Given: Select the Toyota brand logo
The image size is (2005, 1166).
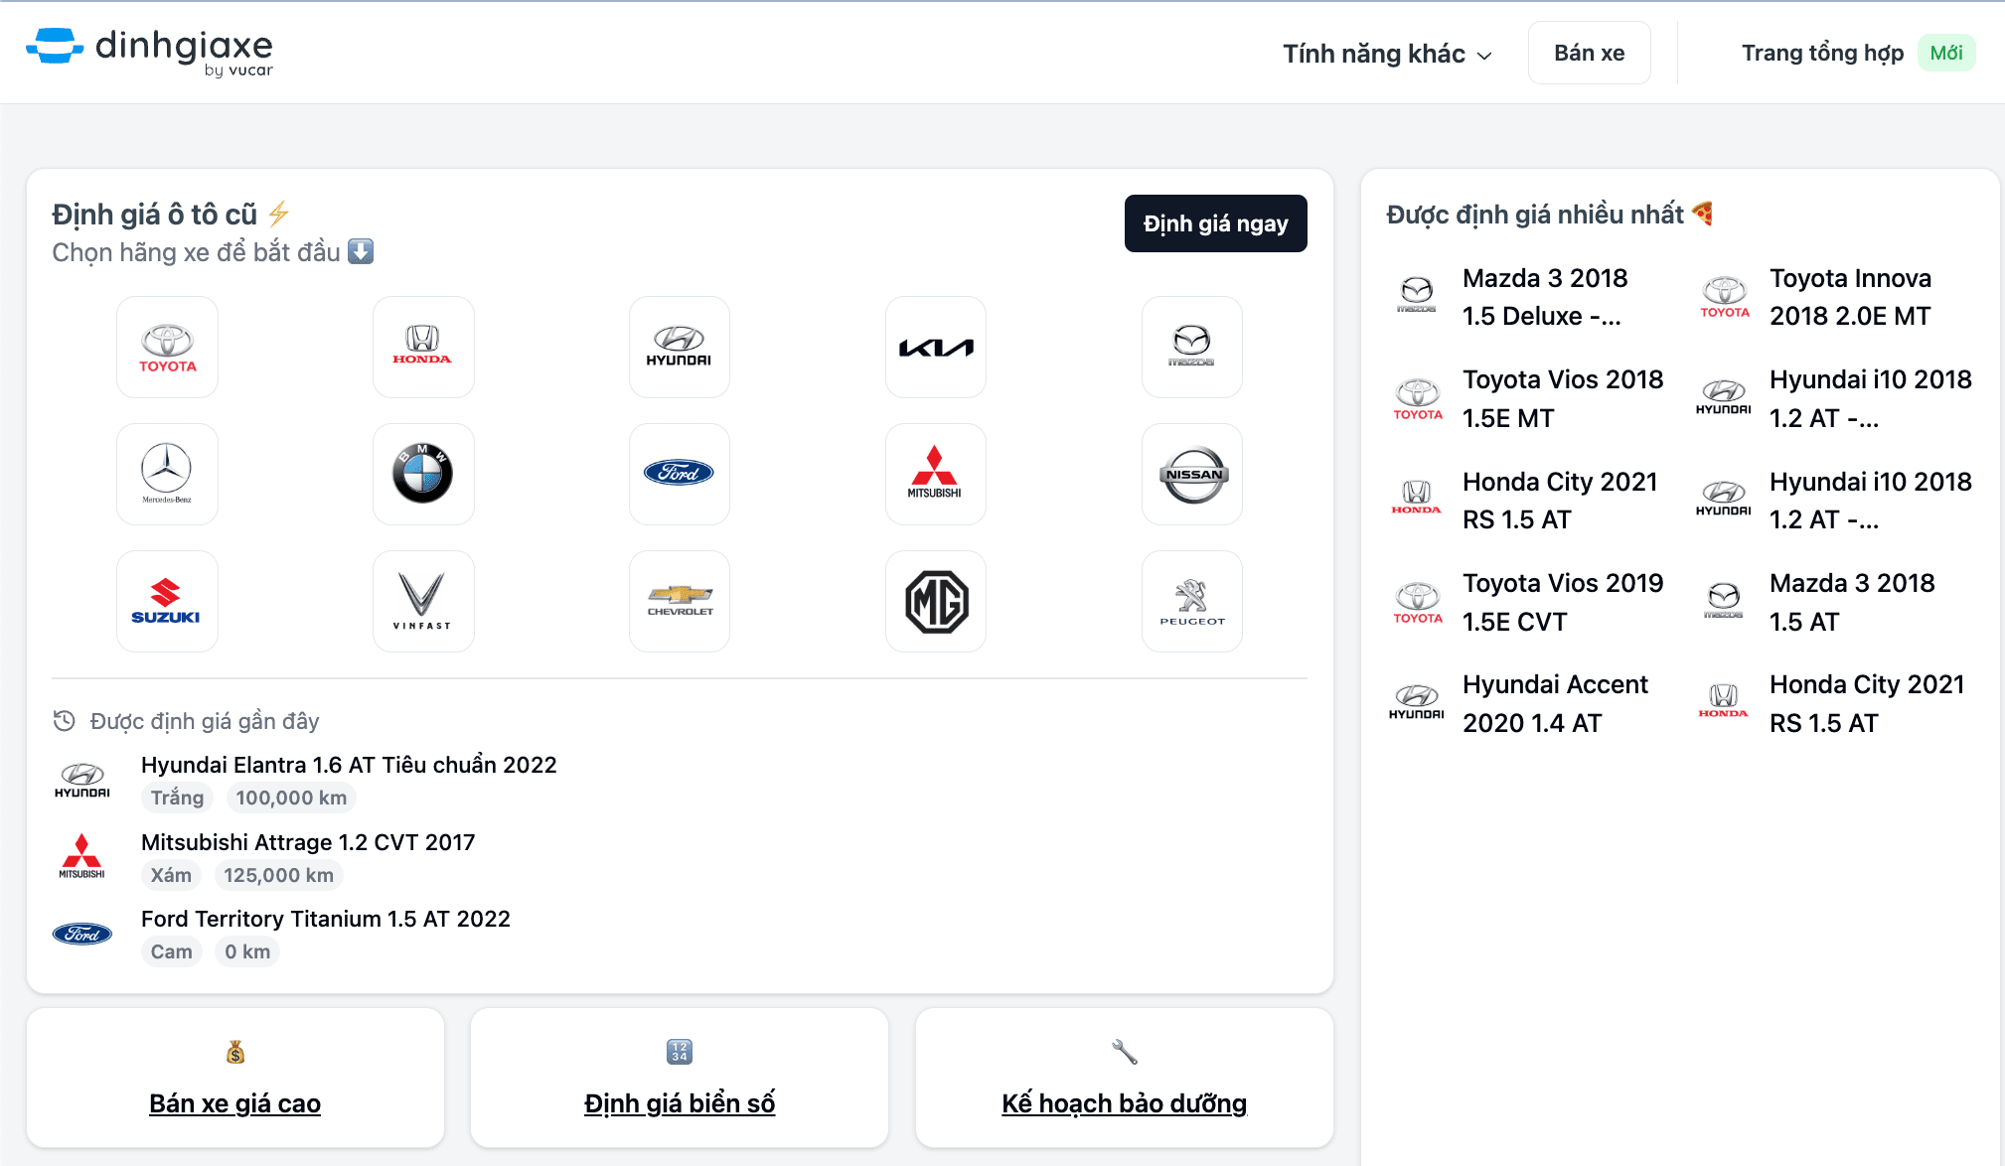Looking at the screenshot, I should [x=167, y=348].
